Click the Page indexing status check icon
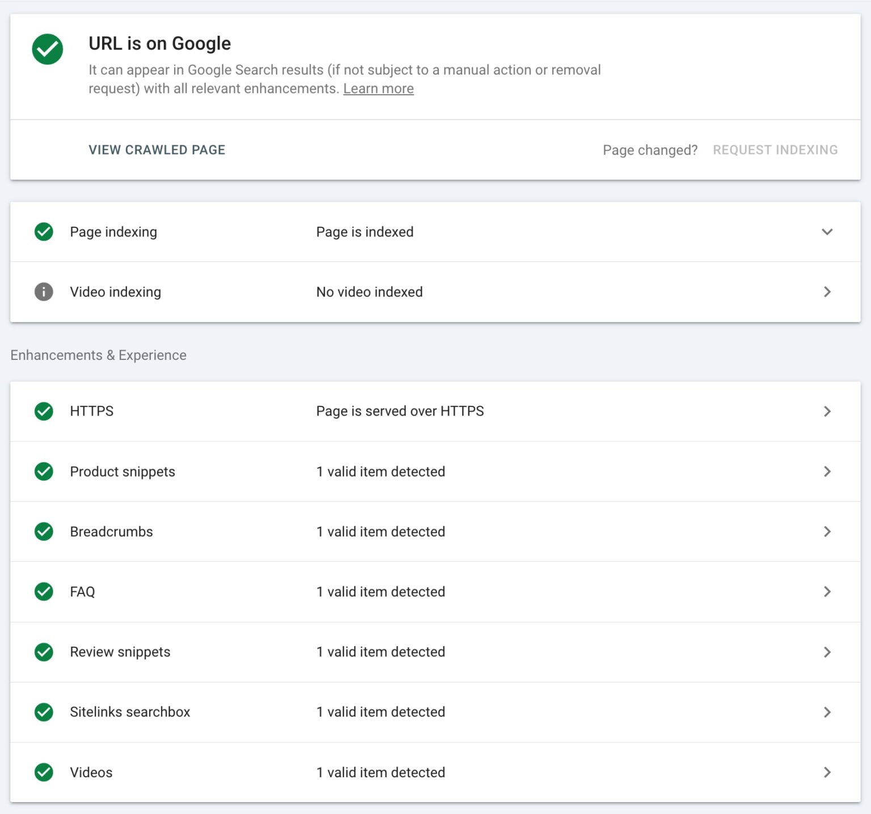Viewport: 871px width, 814px height. [44, 232]
